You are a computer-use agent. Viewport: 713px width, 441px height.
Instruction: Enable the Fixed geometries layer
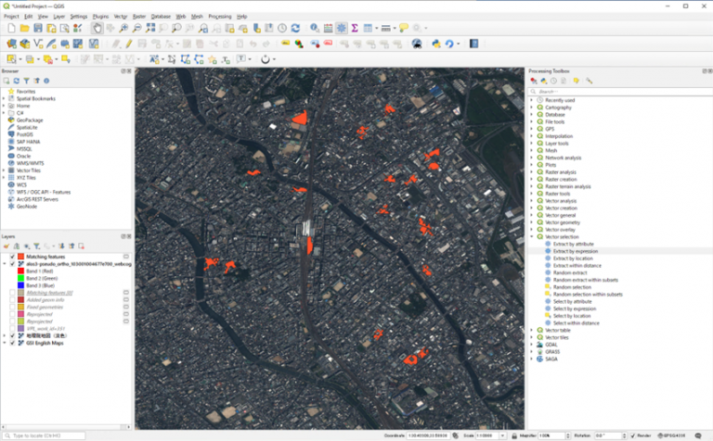tap(13, 308)
